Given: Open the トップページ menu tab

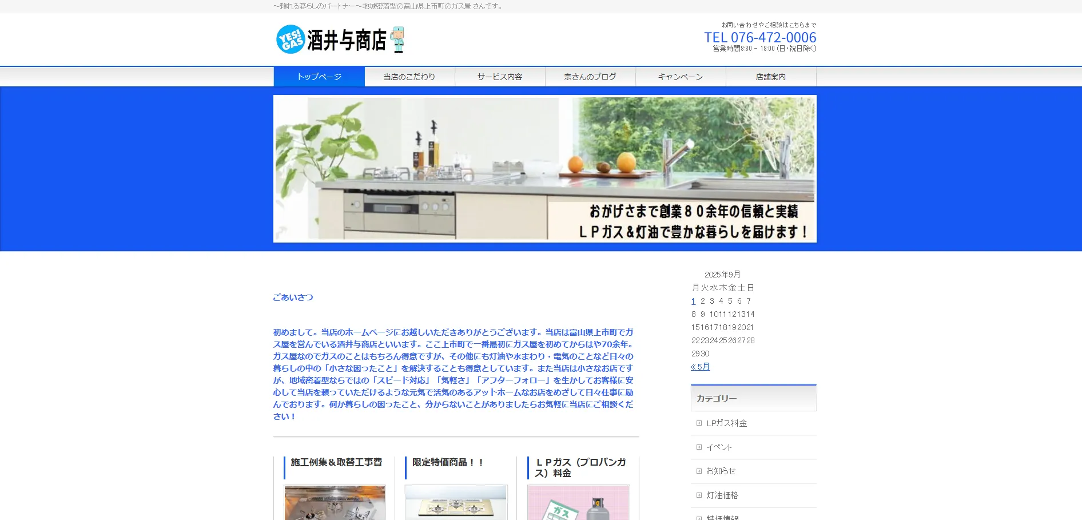Looking at the screenshot, I should (319, 77).
